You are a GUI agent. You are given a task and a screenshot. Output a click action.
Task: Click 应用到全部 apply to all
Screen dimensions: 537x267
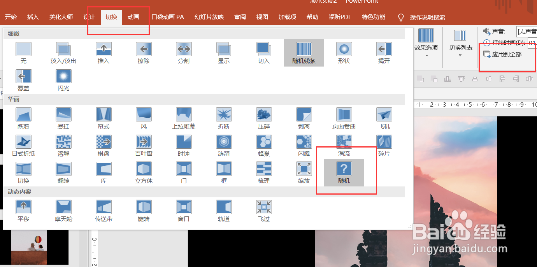(x=502, y=54)
